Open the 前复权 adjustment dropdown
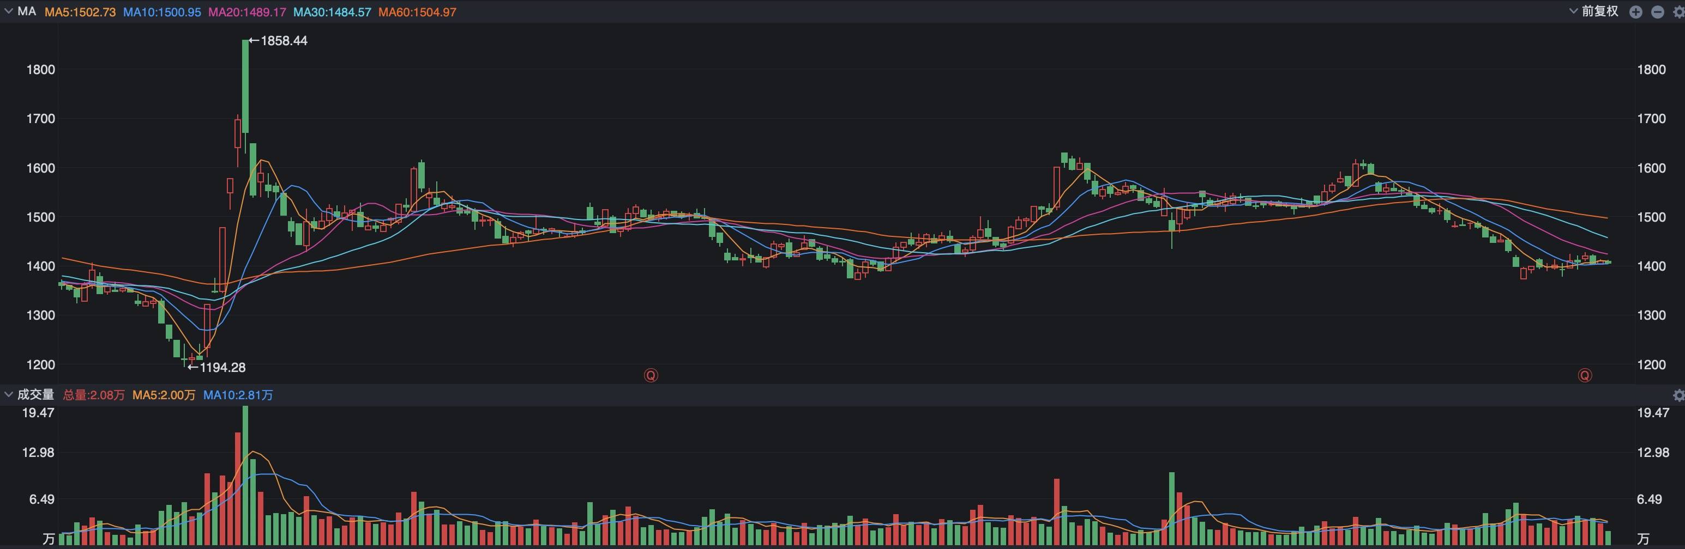The image size is (1685, 549). pos(1594,11)
